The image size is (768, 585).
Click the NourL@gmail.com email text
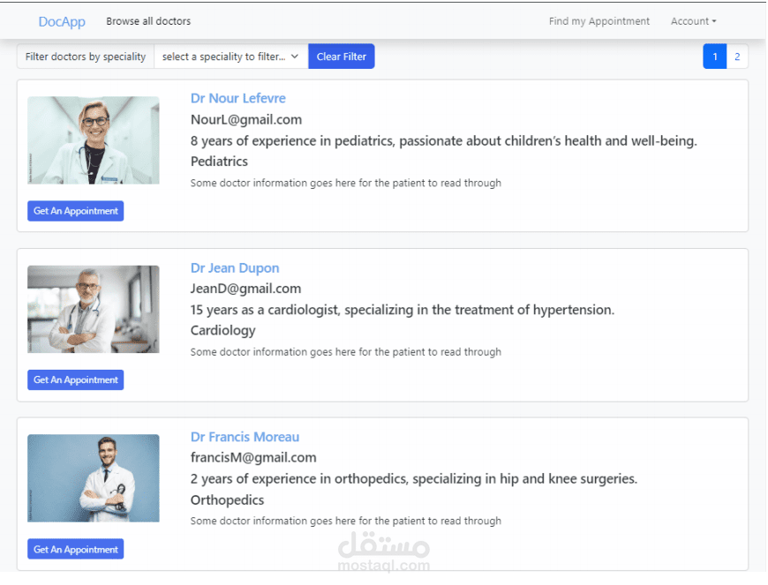click(x=246, y=119)
